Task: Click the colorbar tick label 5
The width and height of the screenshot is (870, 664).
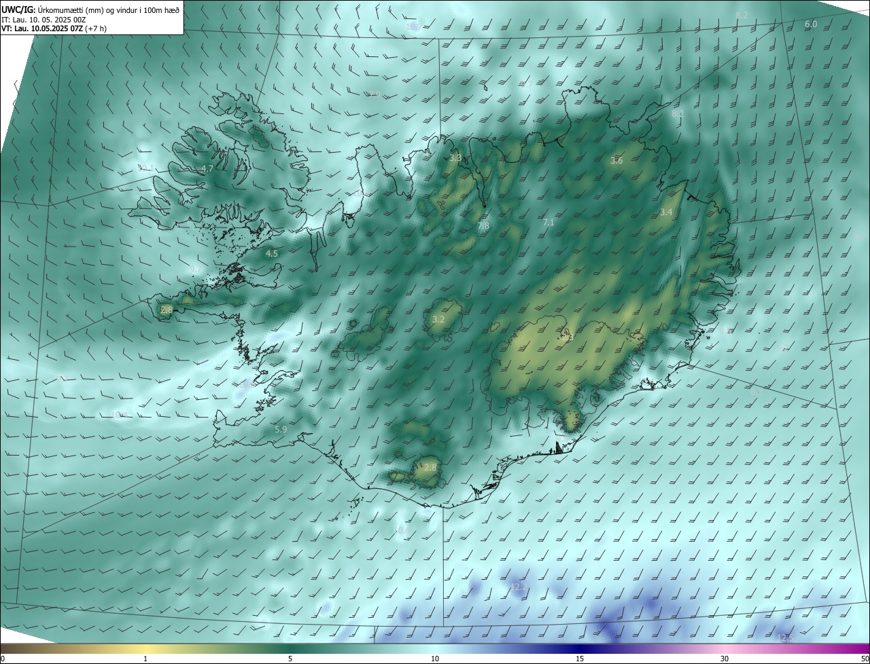Action: [x=290, y=659]
